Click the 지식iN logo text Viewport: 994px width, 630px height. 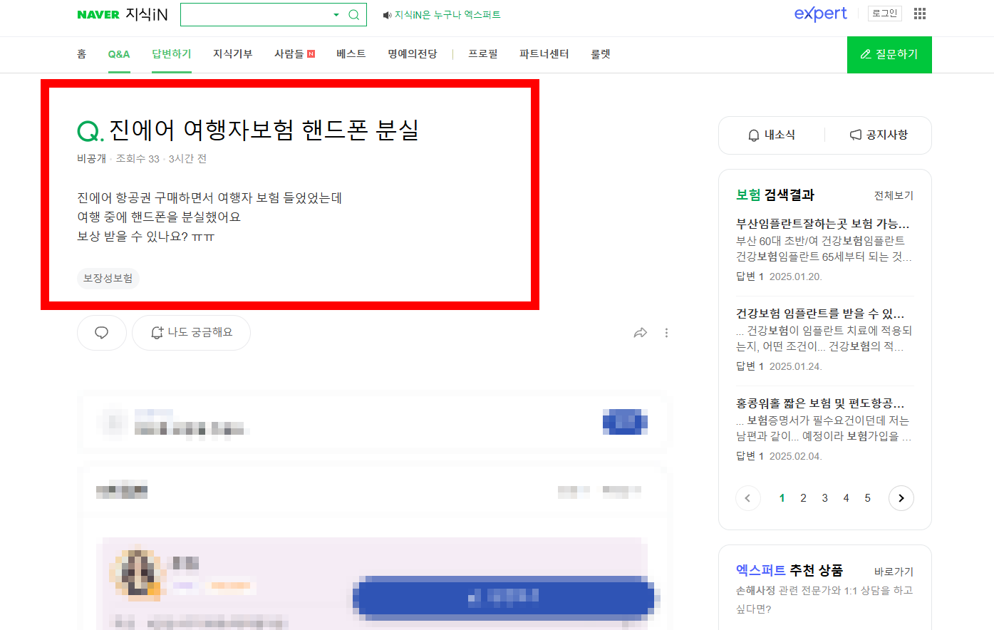click(x=147, y=14)
